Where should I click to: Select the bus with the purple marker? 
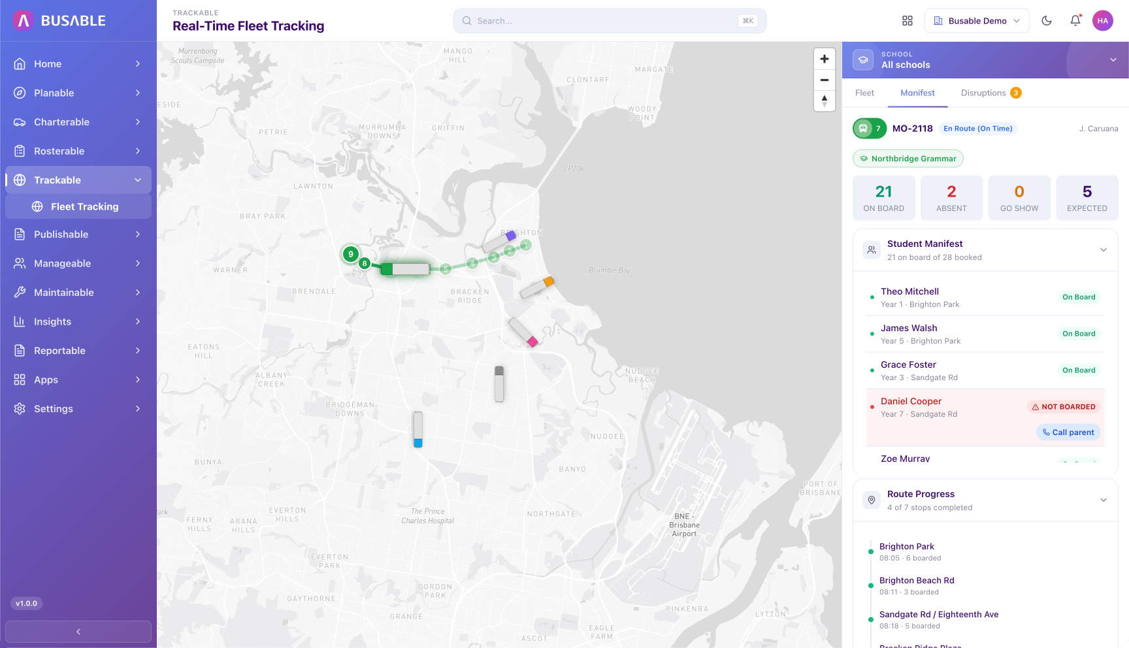[x=499, y=241]
